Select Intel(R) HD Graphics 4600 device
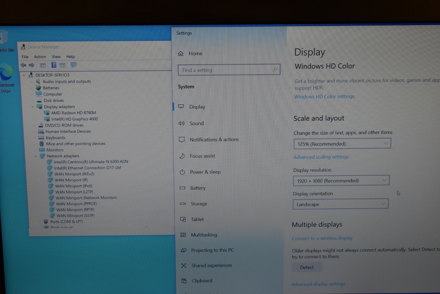Screen dimensions: 440x294 75,119
